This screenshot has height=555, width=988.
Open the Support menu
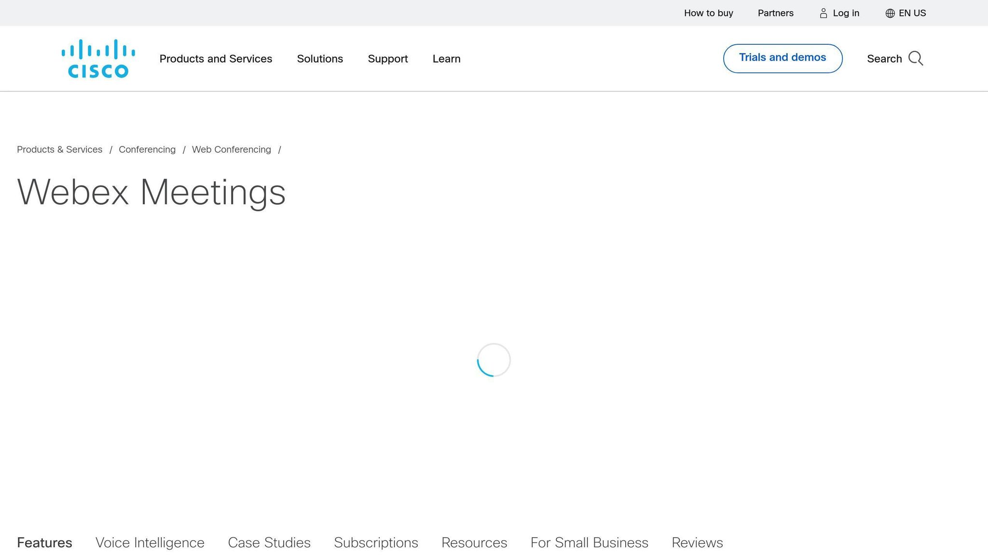click(387, 58)
